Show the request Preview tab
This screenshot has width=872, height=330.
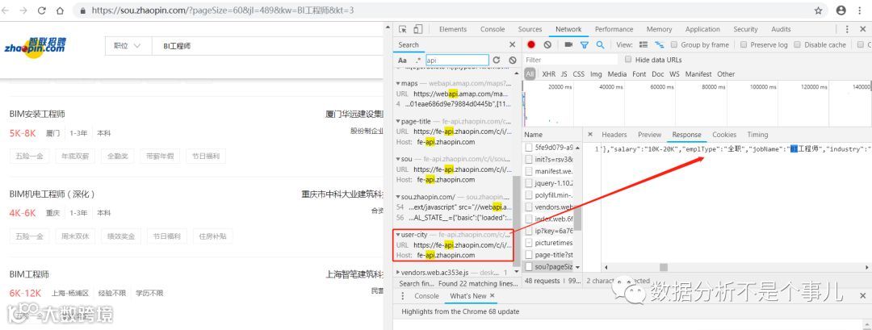(x=649, y=135)
